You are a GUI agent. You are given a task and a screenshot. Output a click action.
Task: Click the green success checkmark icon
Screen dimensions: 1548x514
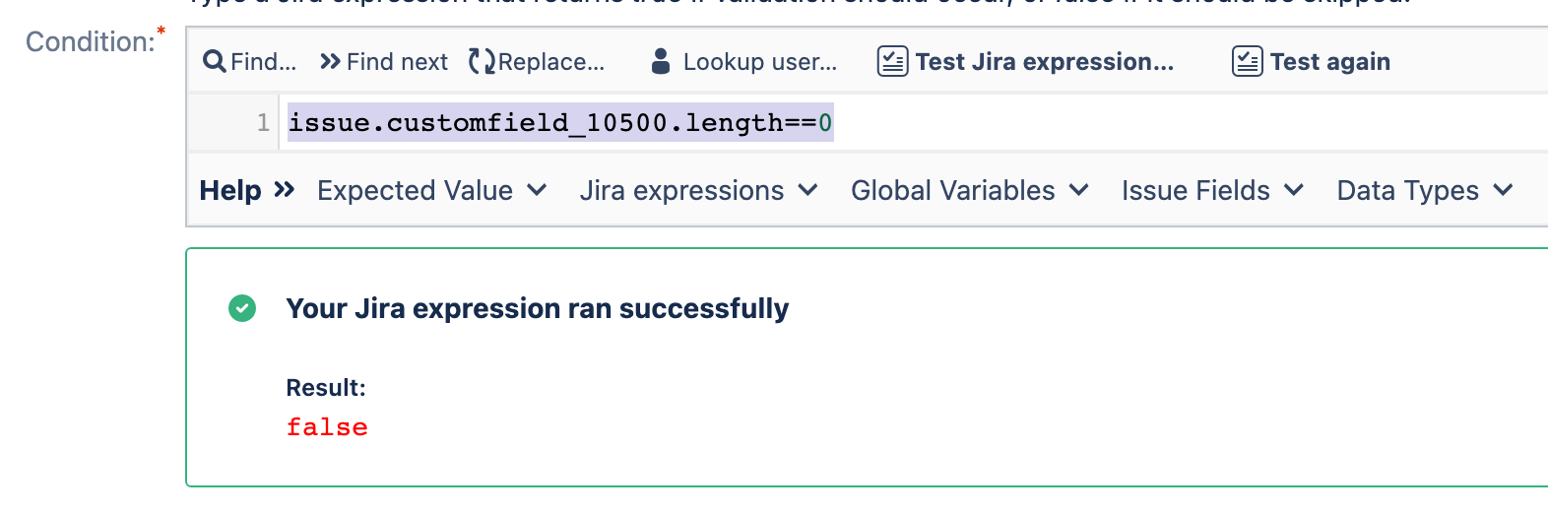242,308
